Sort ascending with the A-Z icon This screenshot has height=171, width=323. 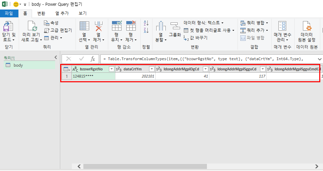pos(146,23)
